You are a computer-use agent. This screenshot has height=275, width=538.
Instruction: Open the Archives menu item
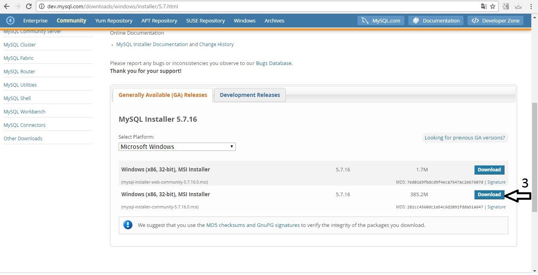click(274, 20)
